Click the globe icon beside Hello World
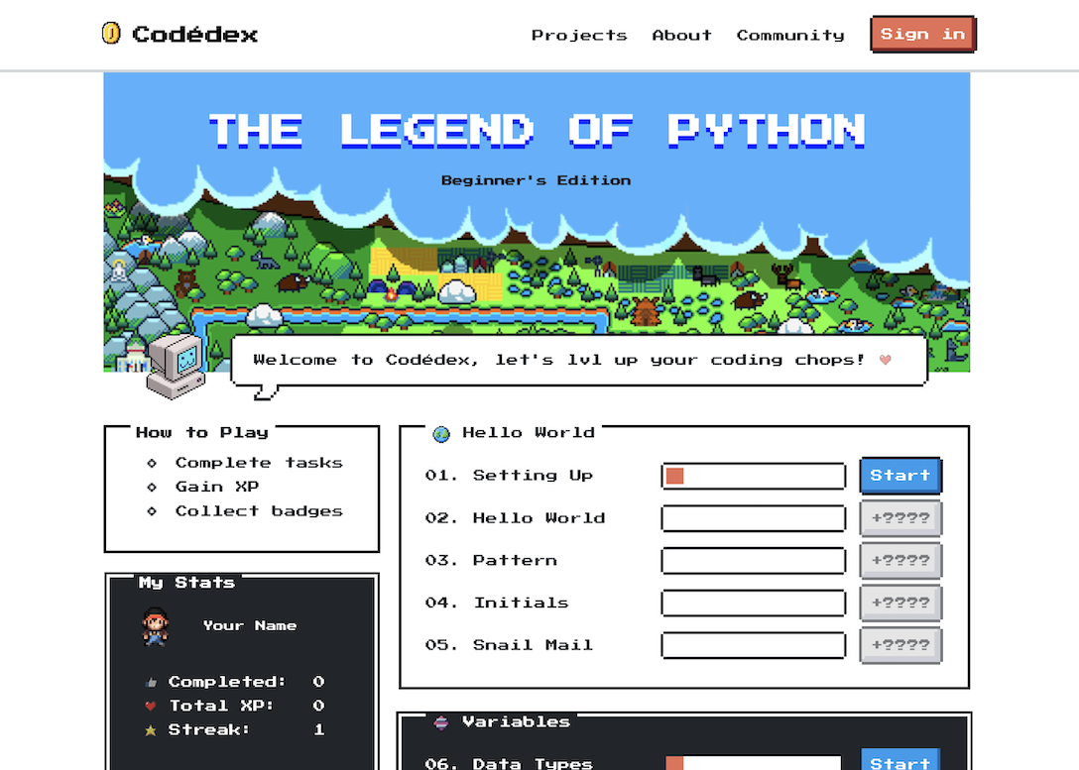Viewport: 1079px width, 770px height. pyautogui.click(x=440, y=433)
